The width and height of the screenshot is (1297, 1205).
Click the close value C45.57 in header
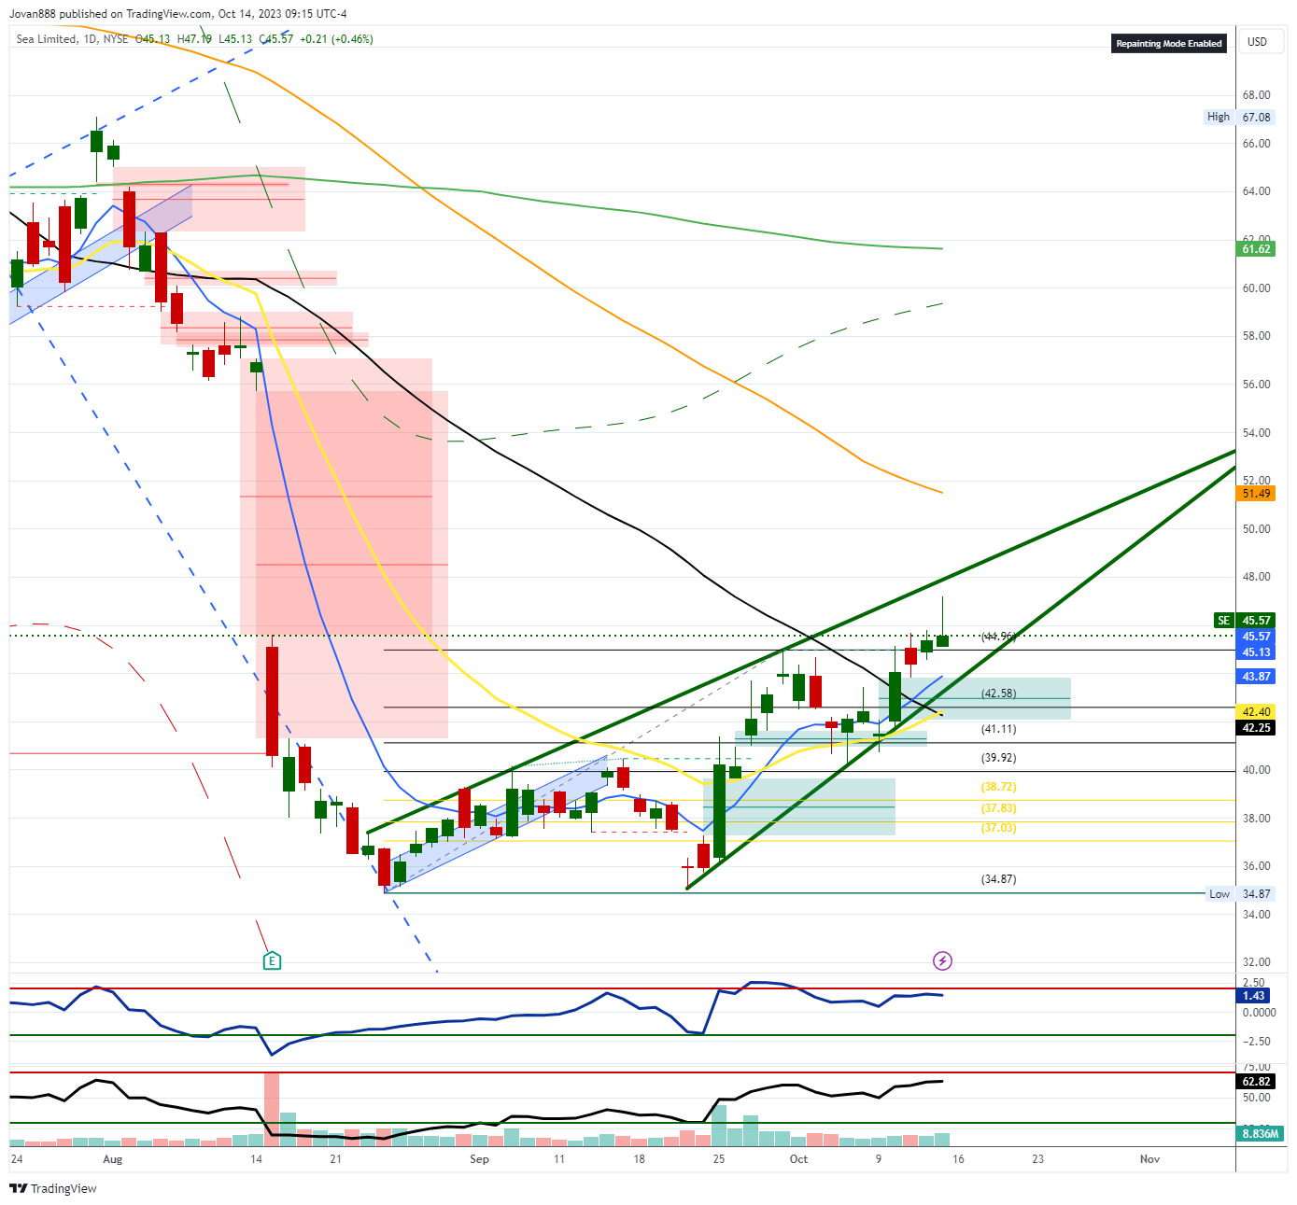[276, 39]
